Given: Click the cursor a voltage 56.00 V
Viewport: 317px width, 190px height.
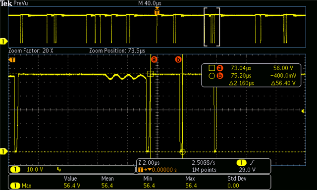Looking at the screenshot, I should pos(283,68).
